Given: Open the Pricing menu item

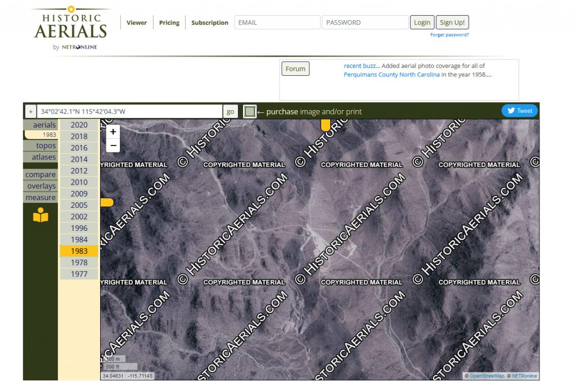Looking at the screenshot, I should tap(169, 23).
